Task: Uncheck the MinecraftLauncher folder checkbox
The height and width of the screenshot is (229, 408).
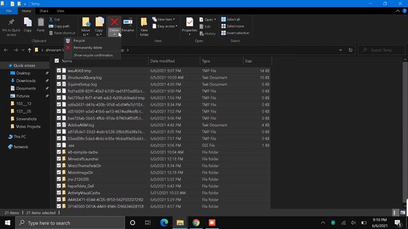Action: coord(59,158)
